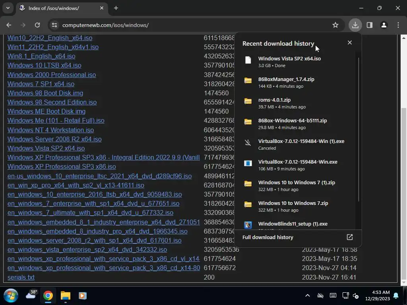The image size is (407, 305).
Task: Open File Explorer from taskbar
Action: [x=66, y=295]
